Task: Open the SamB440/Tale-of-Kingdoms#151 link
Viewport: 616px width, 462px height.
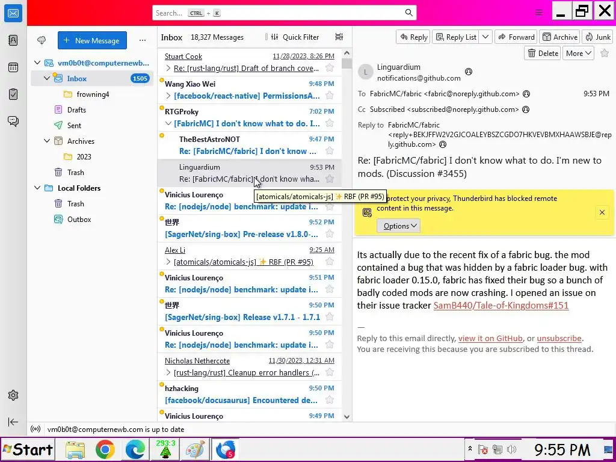Action: click(x=501, y=305)
